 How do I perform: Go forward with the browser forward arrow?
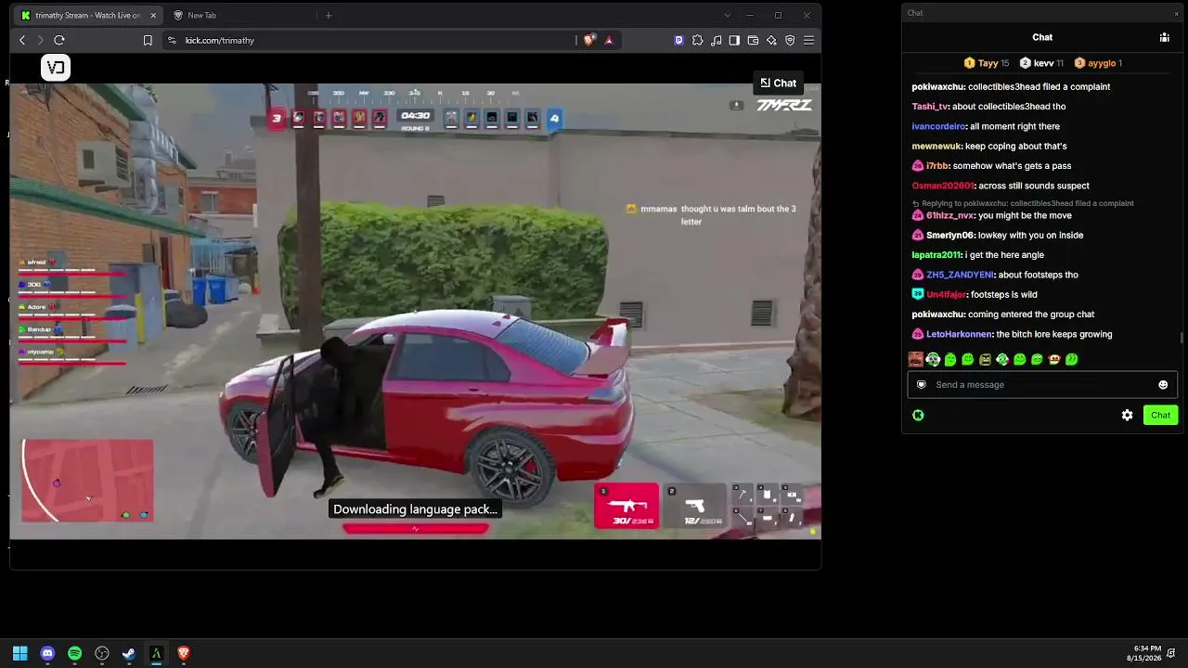[40, 40]
